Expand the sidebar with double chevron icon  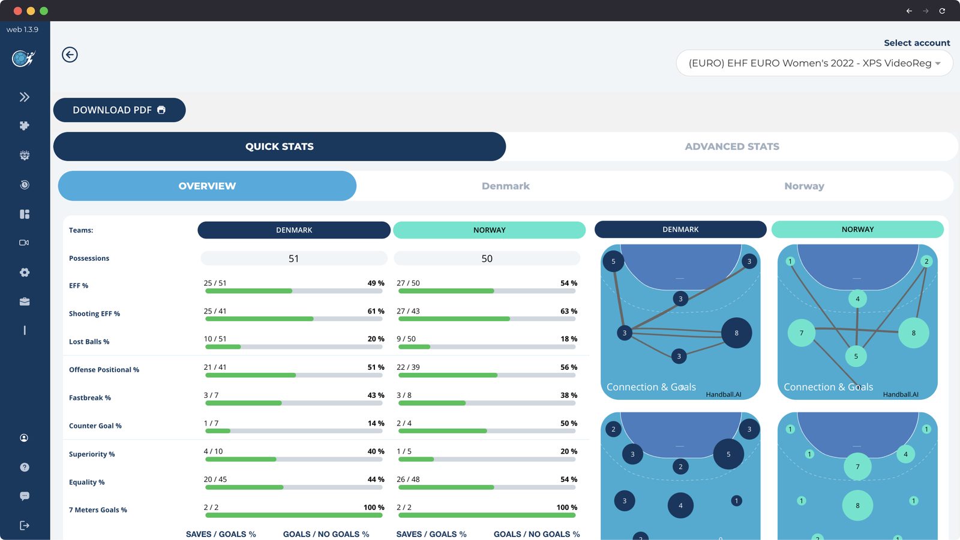point(25,97)
